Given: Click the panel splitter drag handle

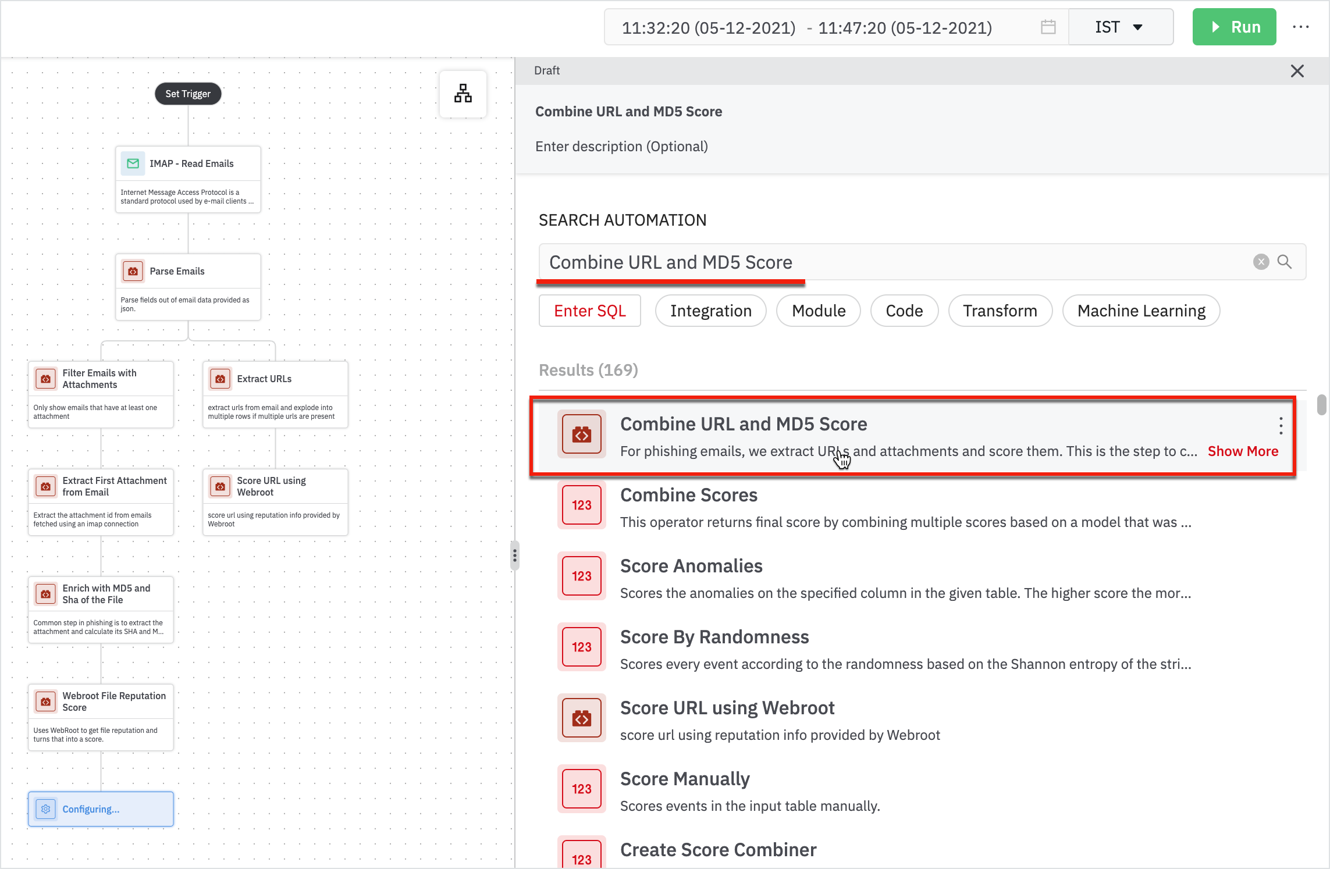Looking at the screenshot, I should (514, 555).
